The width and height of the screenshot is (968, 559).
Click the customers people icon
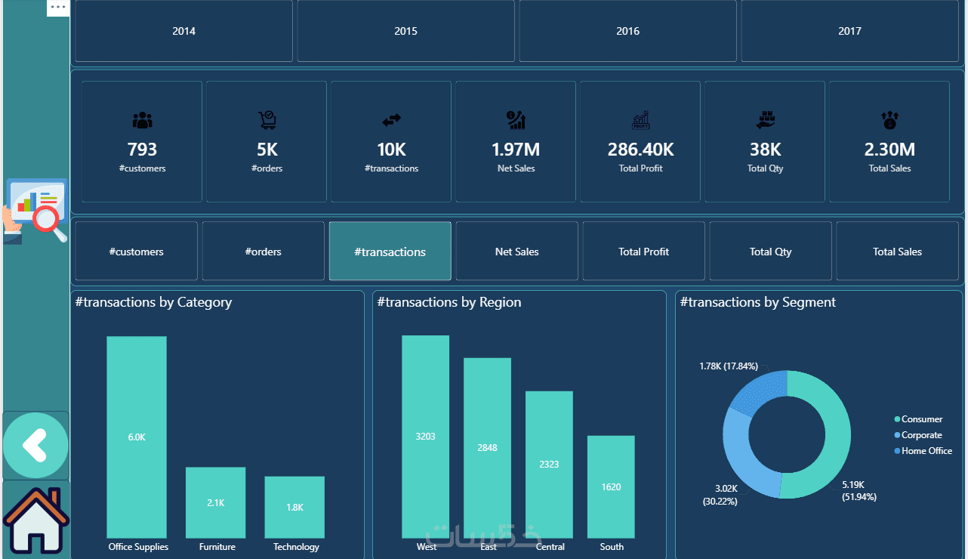pyautogui.click(x=142, y=120)
